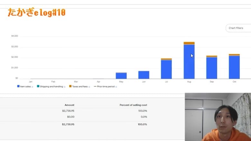Click the info icon beside Prior time period
The height and width of the screenshot is (141, 251).
(116, 87)
